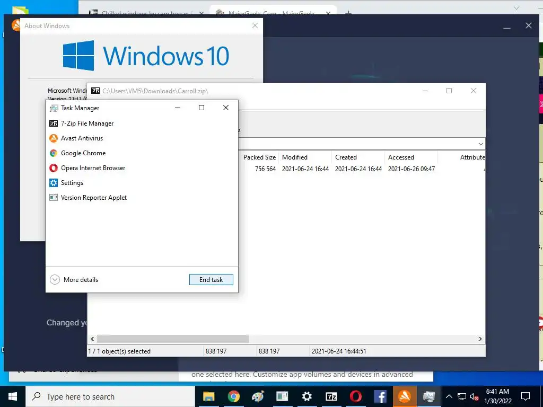543x407 pixels.
Task: Open a new browser tab with plus button
Action: click(348, 13)
